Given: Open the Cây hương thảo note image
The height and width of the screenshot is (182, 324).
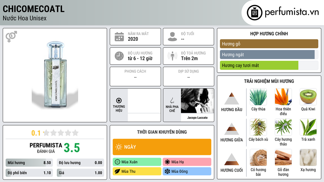Looking at the screenshot, I should [x=283, y=127].
